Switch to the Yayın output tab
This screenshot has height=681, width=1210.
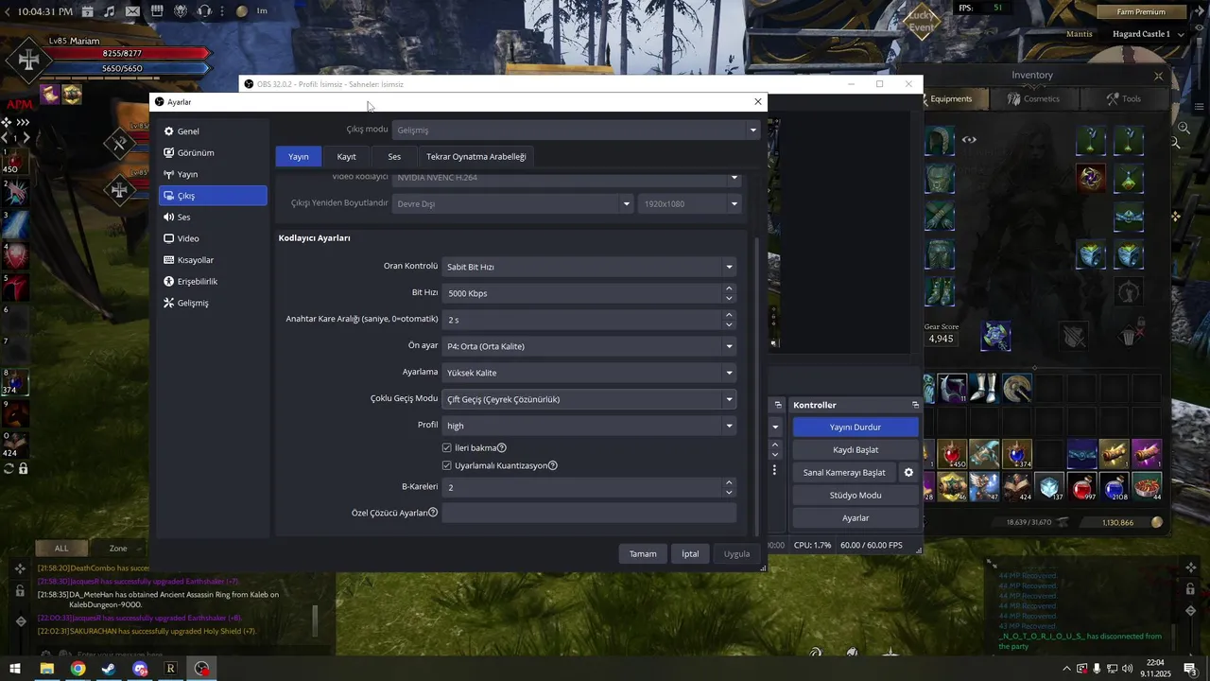click(299, 156)
